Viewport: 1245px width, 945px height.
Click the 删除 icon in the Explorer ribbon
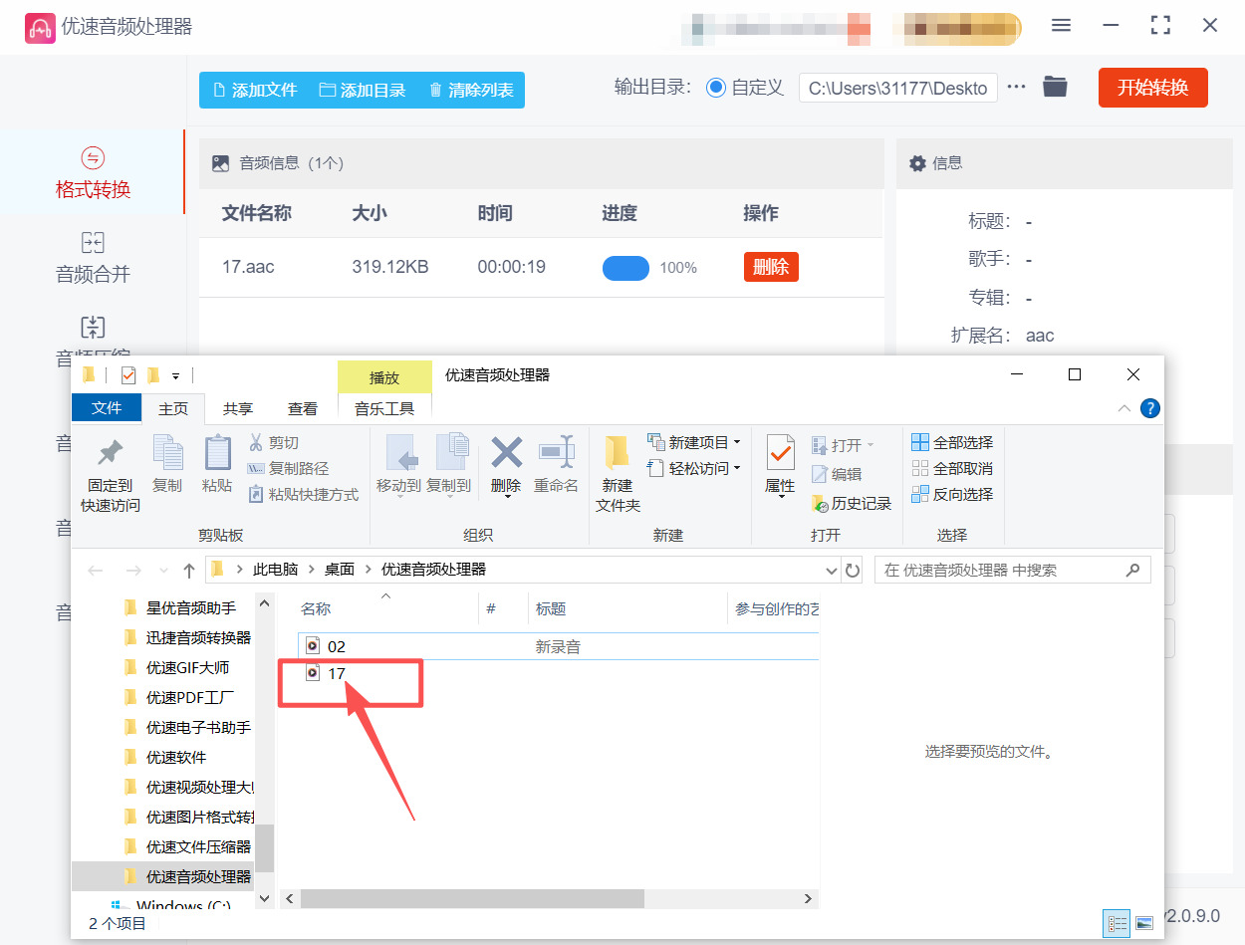coord(505,466)
